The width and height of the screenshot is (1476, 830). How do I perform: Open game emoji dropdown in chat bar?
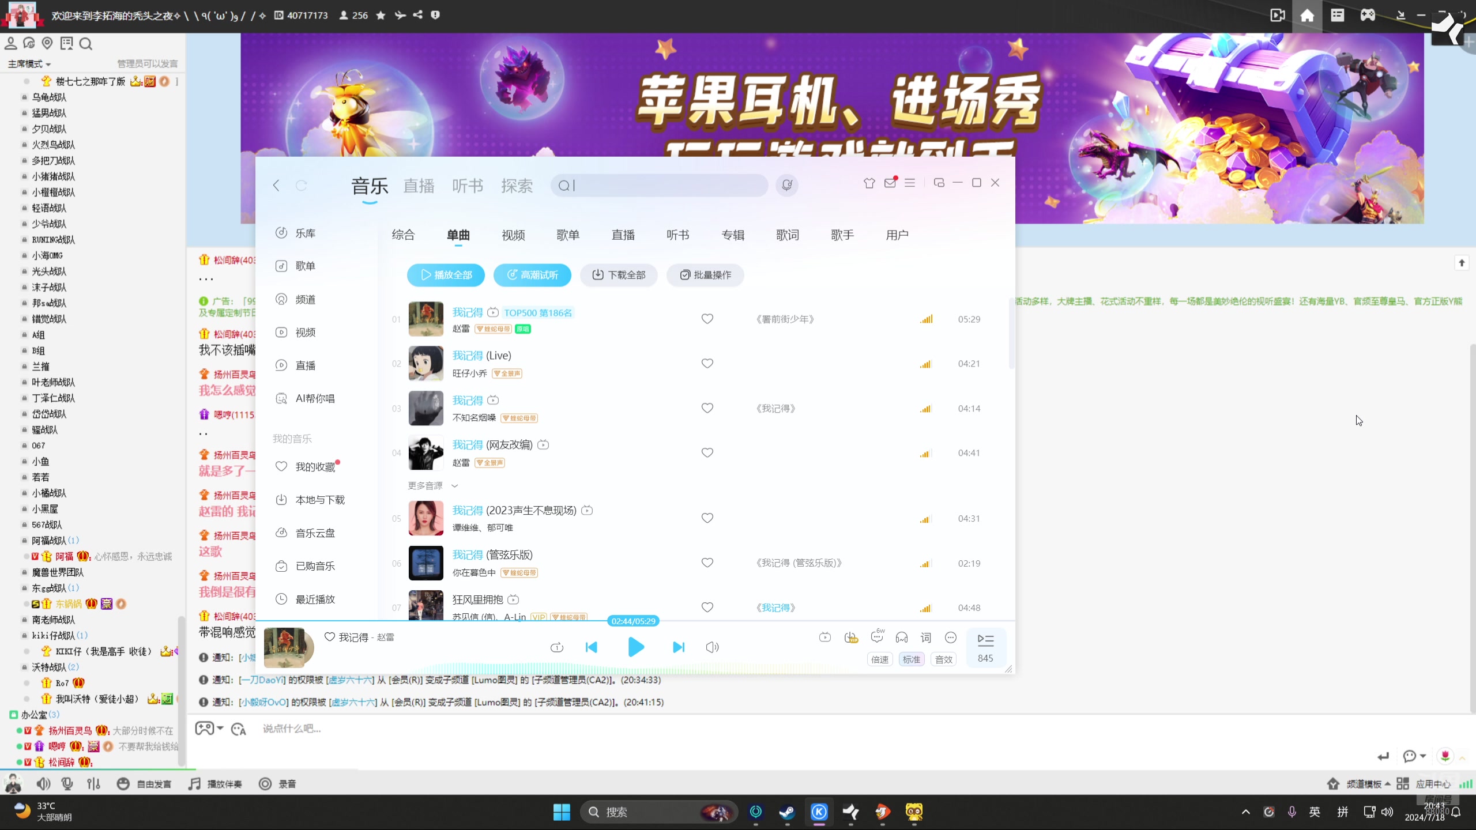(209, 729)
